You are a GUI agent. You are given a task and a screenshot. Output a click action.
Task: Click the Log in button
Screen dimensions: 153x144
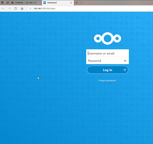[108, 70]
